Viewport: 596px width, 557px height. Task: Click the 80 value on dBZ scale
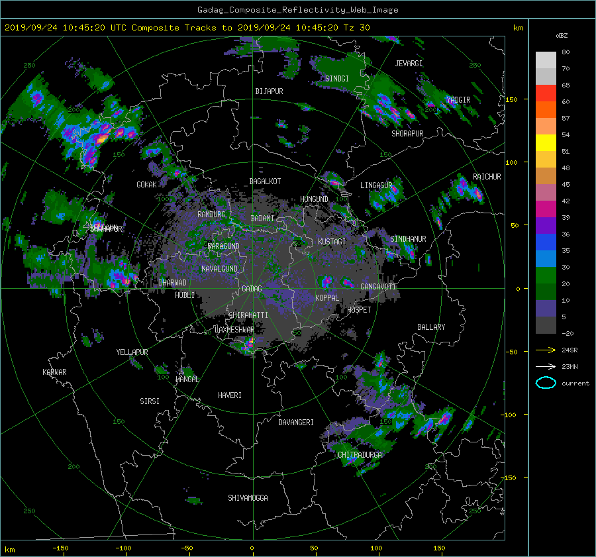click(x=566, y=52)
